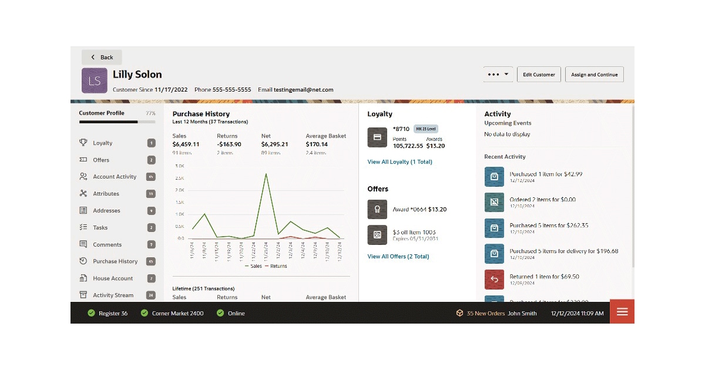Image resolution: width=705 pixels, height=370 pixels.
Task: Click the red return icon for $69.50 item
Action: [x=494, y=280]
